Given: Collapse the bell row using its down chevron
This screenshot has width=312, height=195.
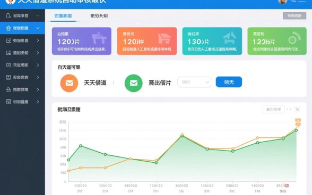Looking at the screenshot, I should (x=38, y=16).
